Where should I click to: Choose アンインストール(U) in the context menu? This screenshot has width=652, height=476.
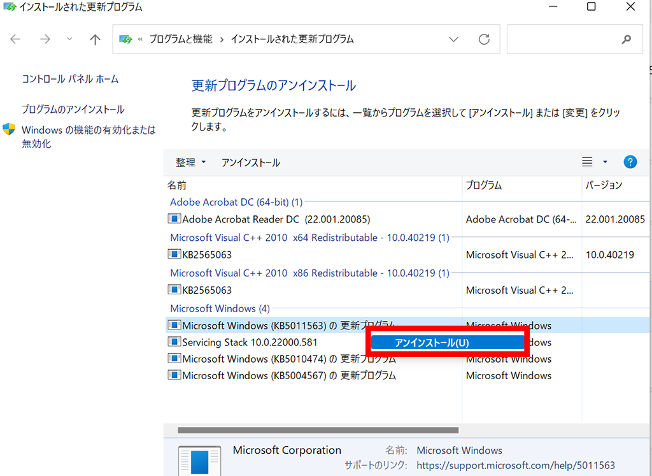coord(447,342)
